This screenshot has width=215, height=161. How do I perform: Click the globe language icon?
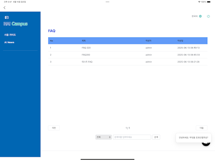pyautogui.click(x=200, y=16)
